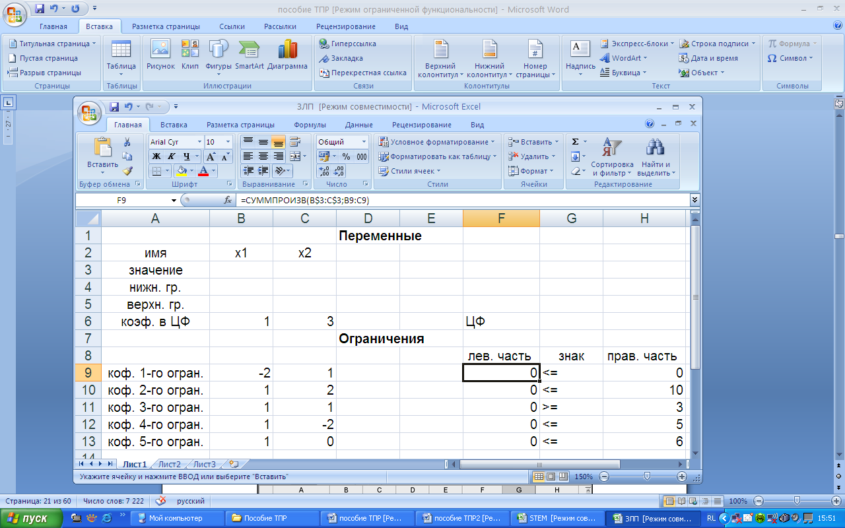Open Word Разметка страницы tab
Viewport: 845px width, 528px height.
coord(166,26)
